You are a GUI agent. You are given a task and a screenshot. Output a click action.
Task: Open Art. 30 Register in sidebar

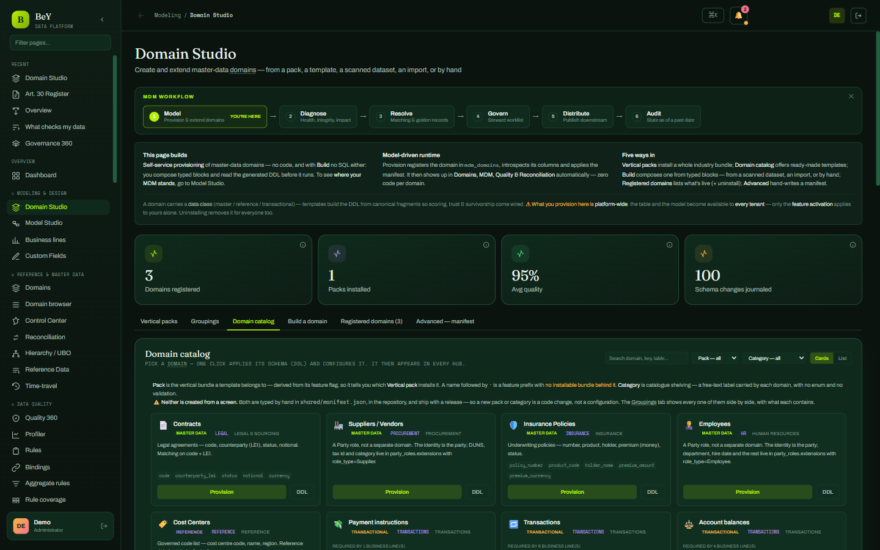tap(59, 94)
